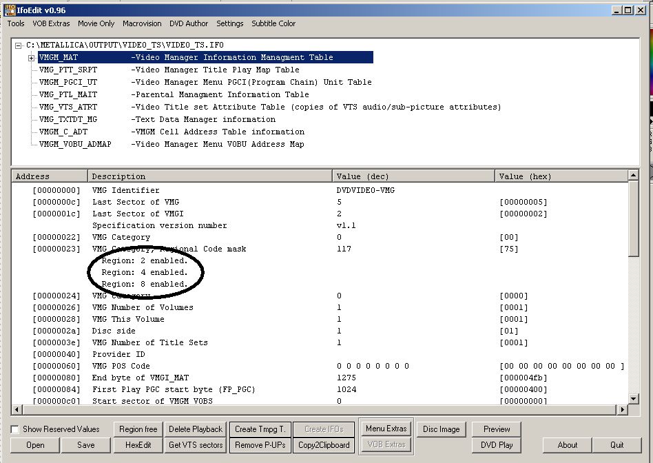Enable the Show Reserved Values checkbox
The width and height of the screenshot is (653, 463).
point(15,429)
